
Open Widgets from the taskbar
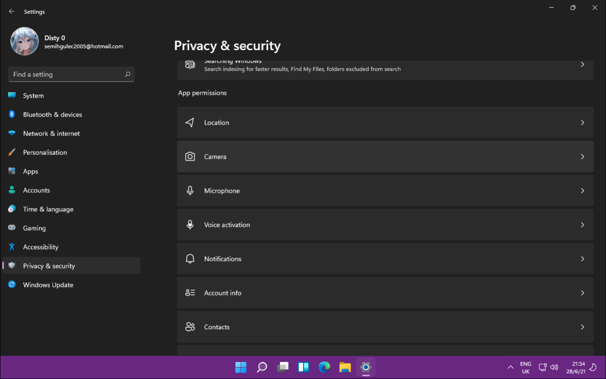click(303, 367)
